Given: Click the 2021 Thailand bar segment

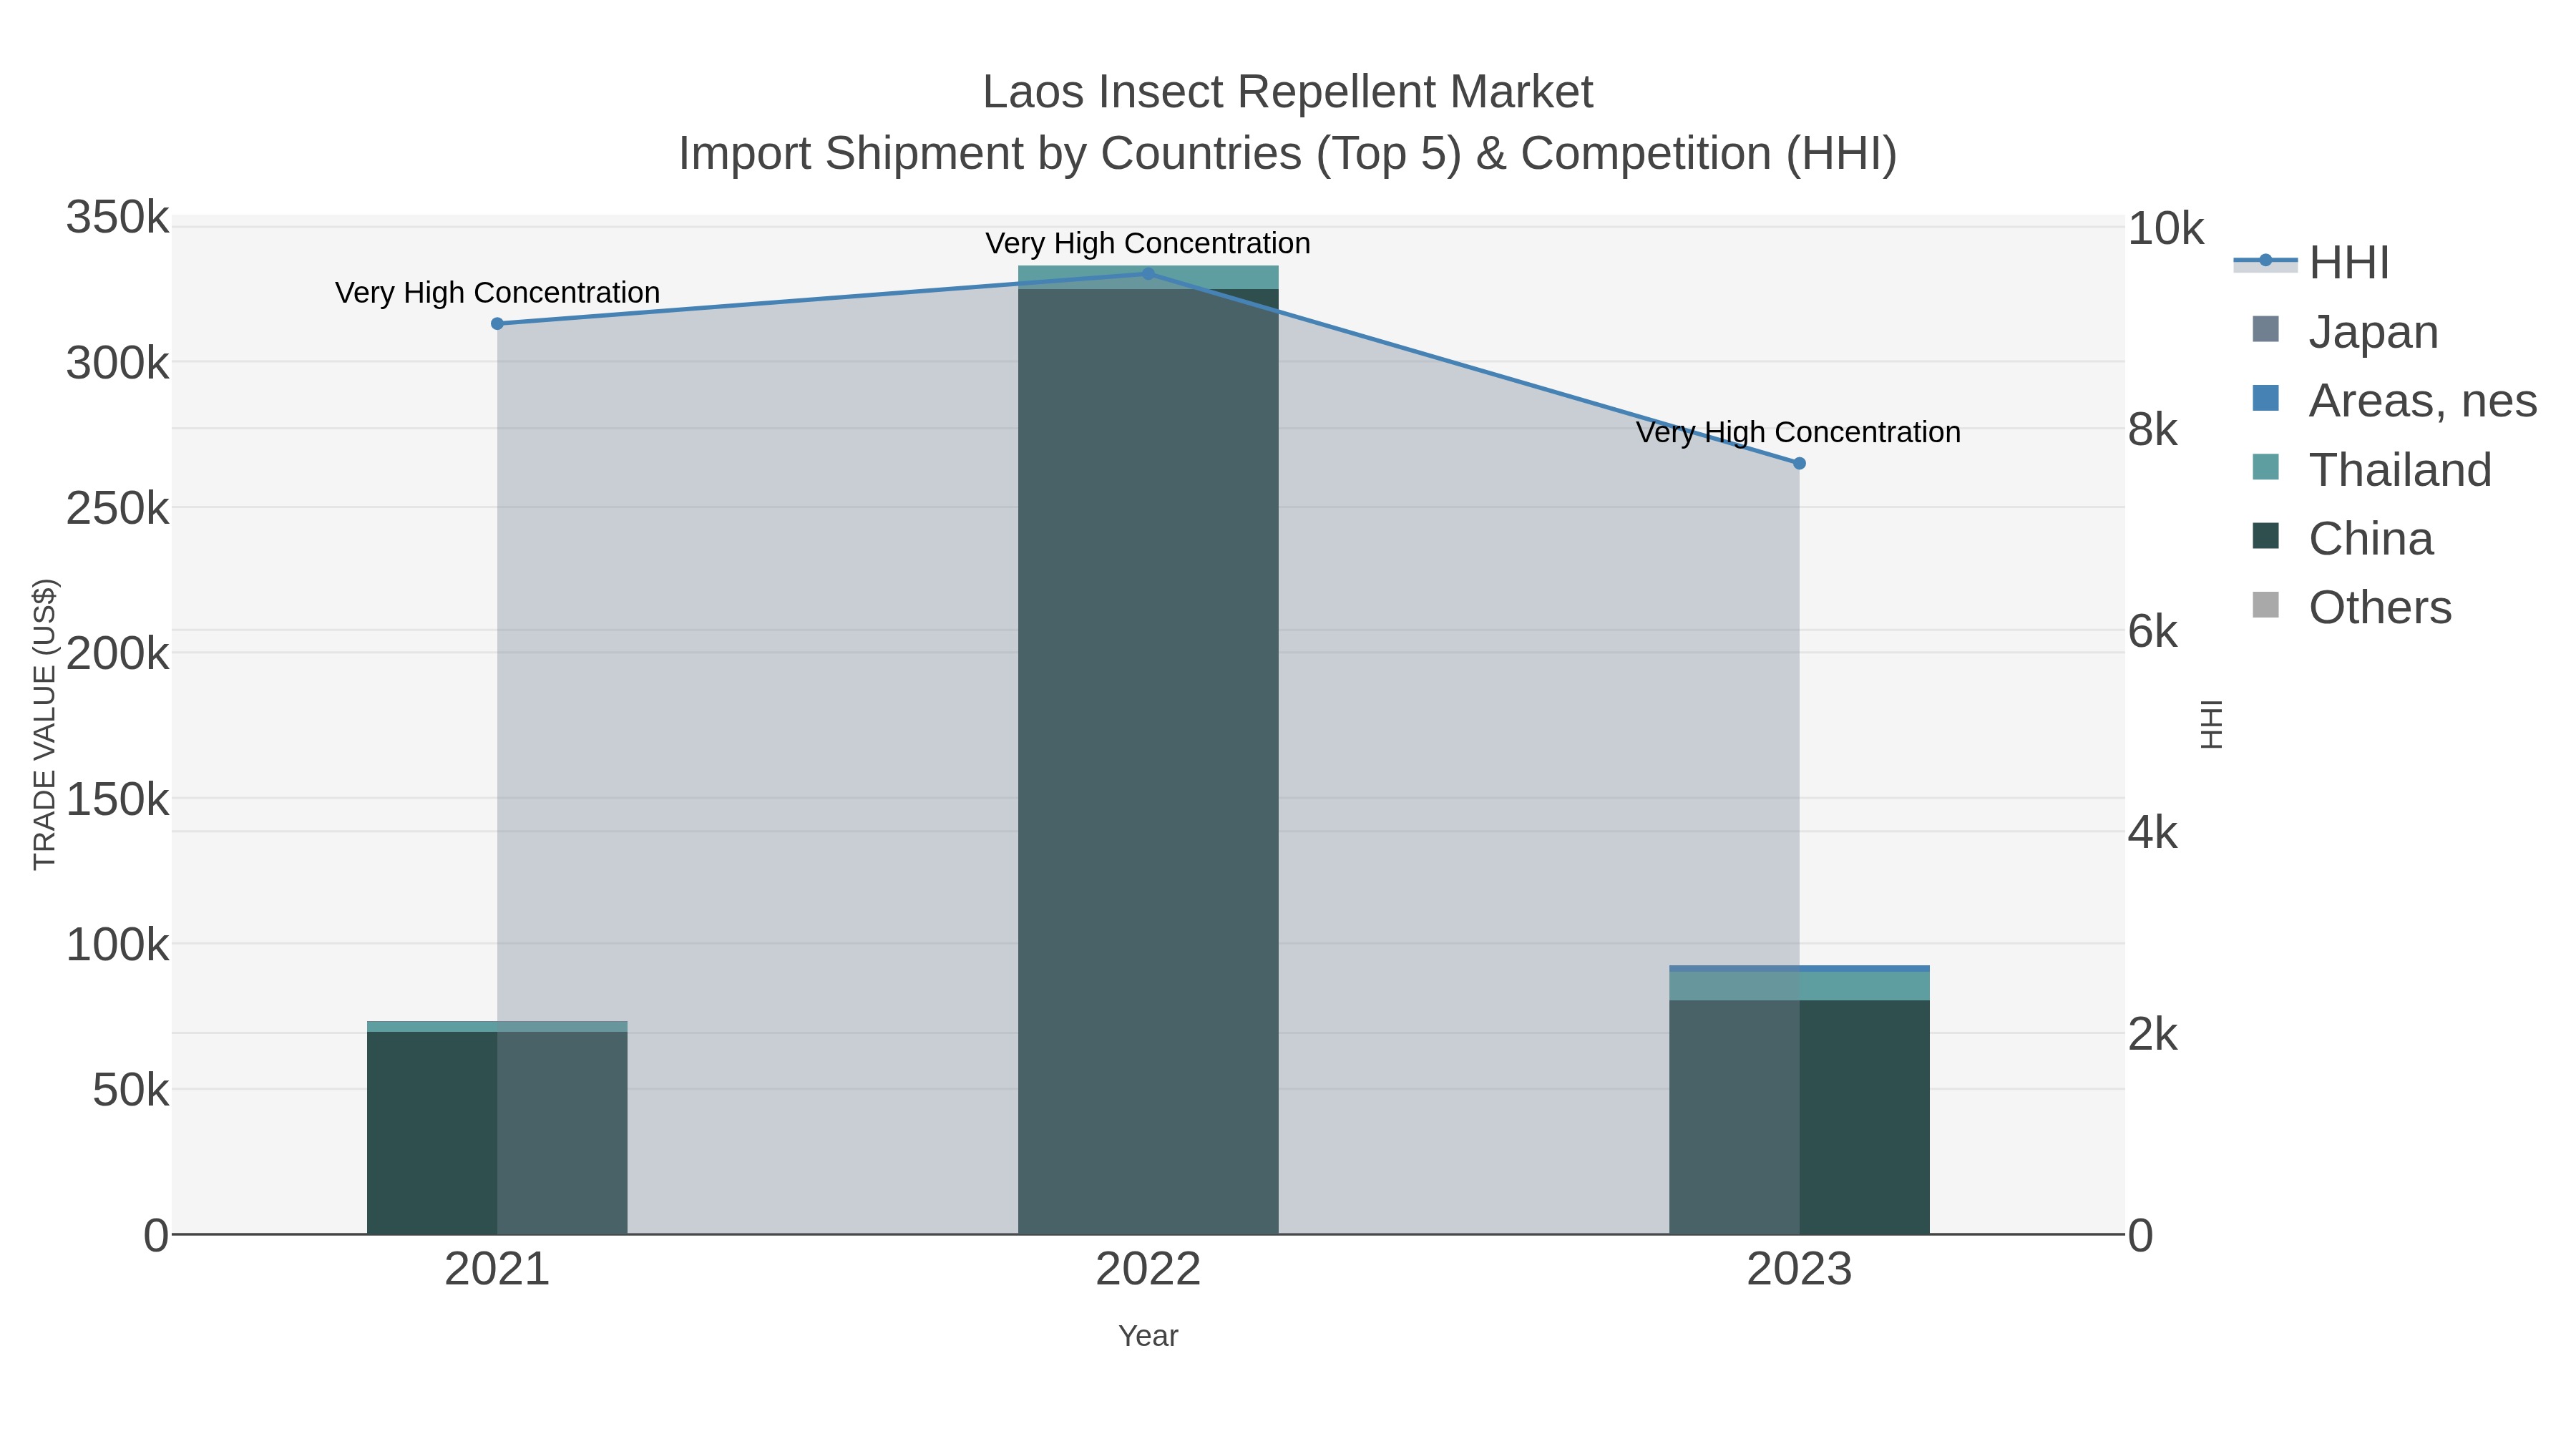Looking at the screenshot, I should [497, 1026].
